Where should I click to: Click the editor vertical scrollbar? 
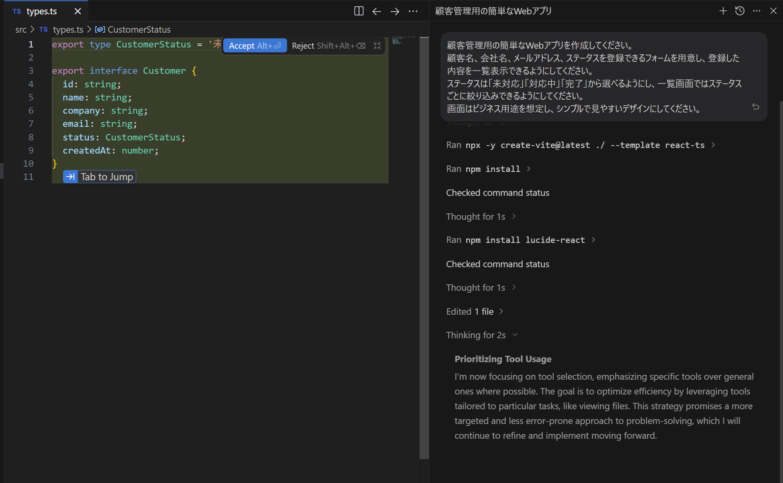pos(424,247)
